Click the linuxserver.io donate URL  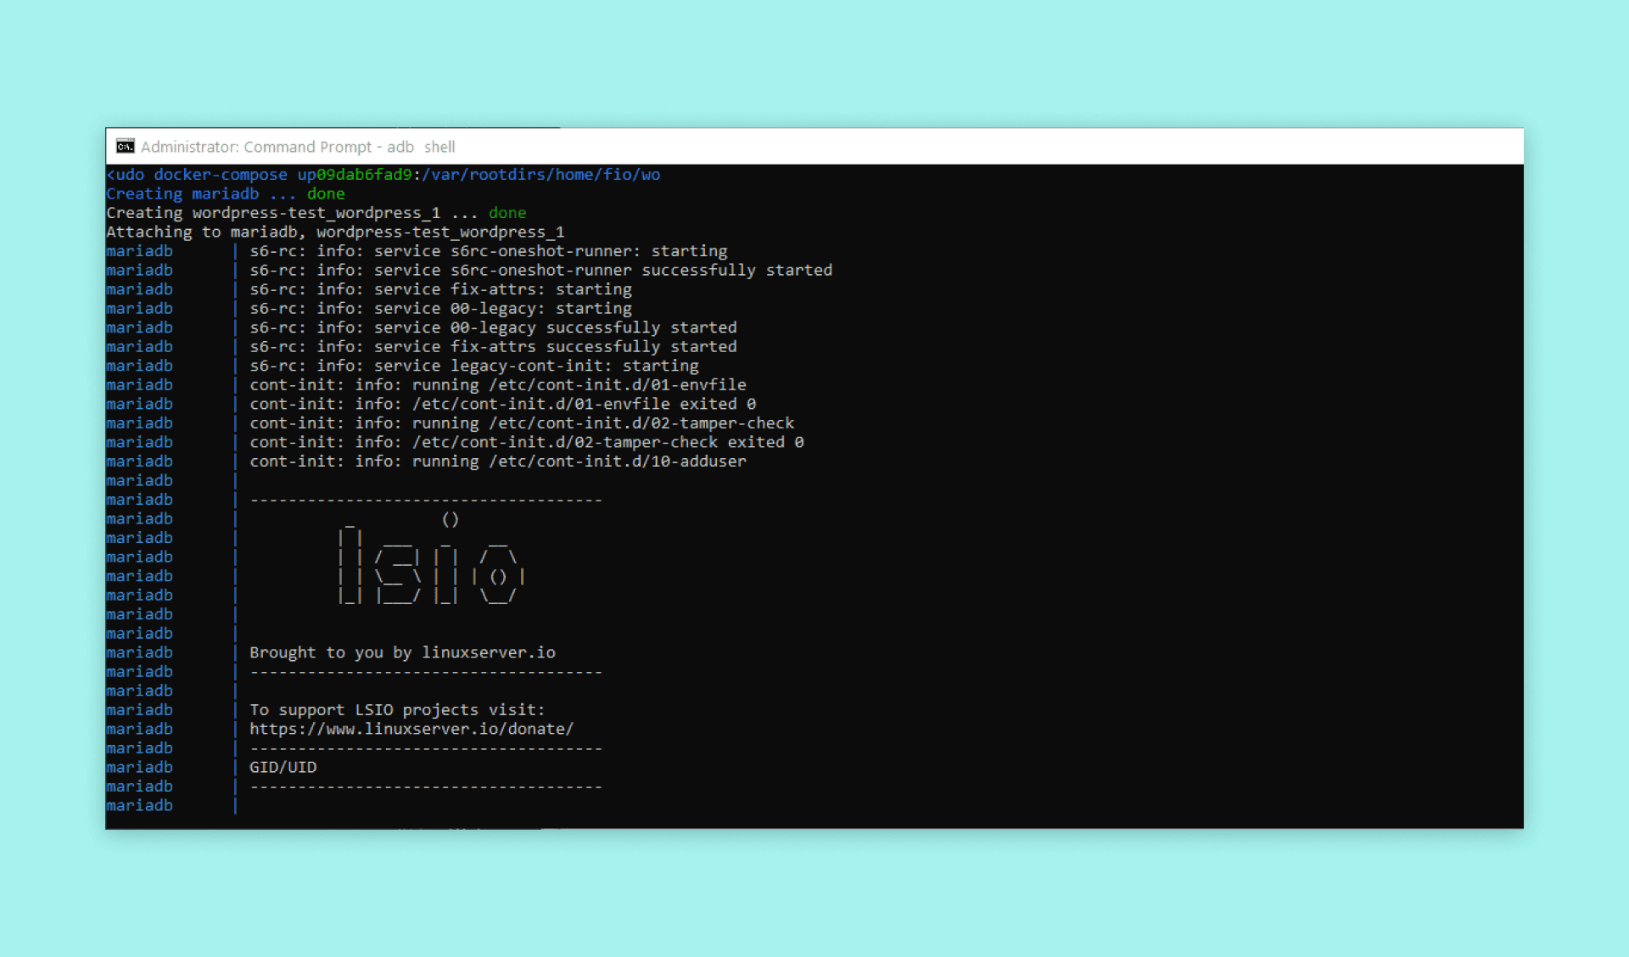click(x=411, y=729)
